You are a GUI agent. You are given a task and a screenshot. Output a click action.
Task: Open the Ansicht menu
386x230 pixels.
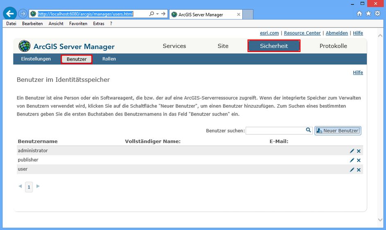coord(56,24)
